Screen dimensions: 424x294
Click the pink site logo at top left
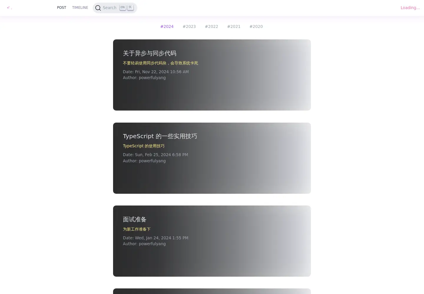[x=9, y=8]
